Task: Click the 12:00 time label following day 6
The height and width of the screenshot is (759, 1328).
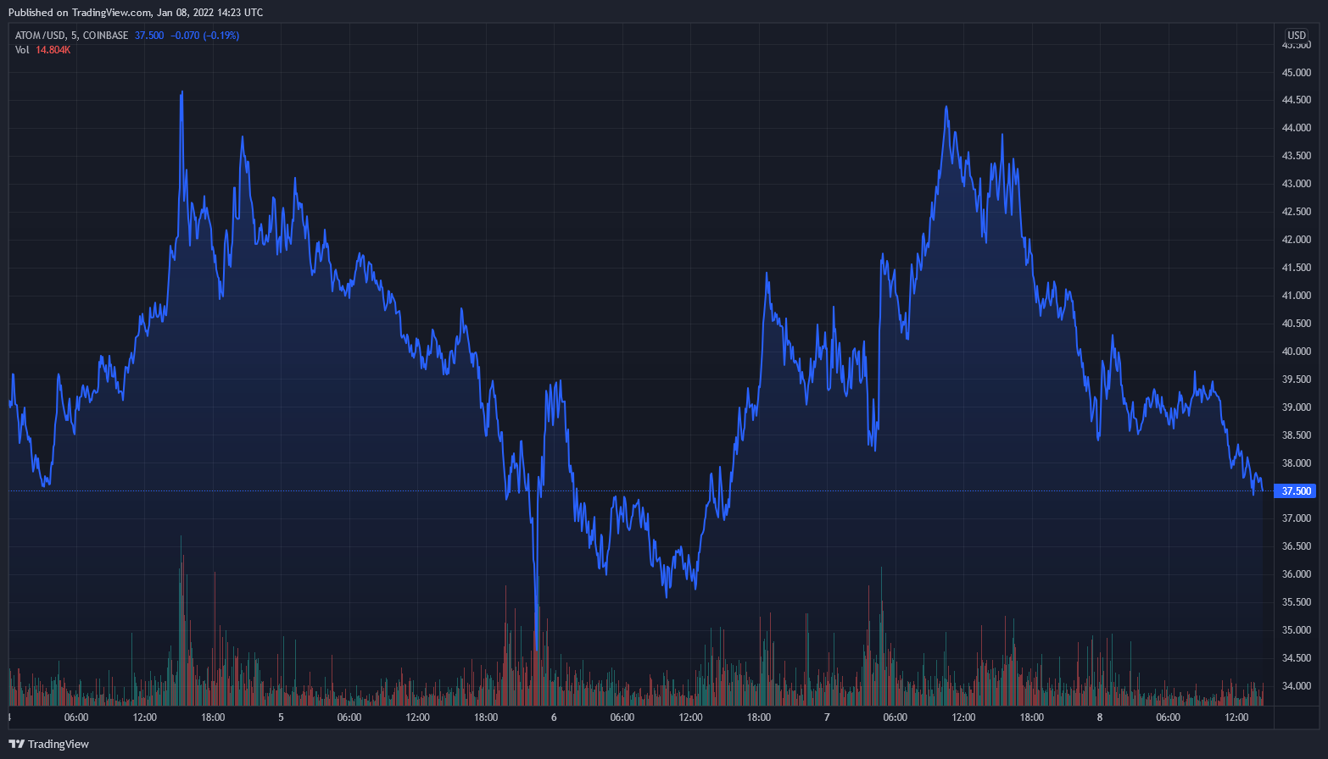Action: click(690, 717)
